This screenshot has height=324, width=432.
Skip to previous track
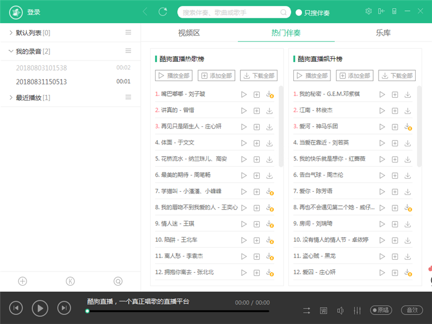tap(16, 308)
